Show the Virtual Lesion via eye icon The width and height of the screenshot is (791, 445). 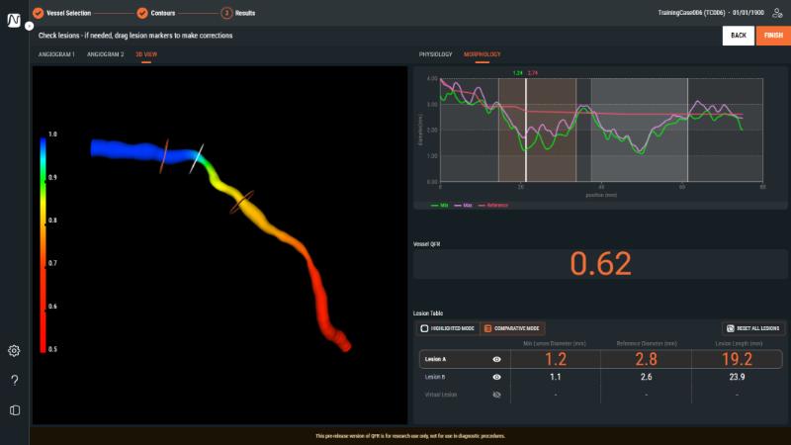[x=496, y=395]
